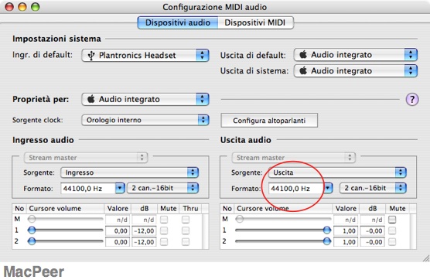Click input channel 2 Valore field 0,00
The height and width of the screenshot is (280, 430).
[x=118, y=242]
